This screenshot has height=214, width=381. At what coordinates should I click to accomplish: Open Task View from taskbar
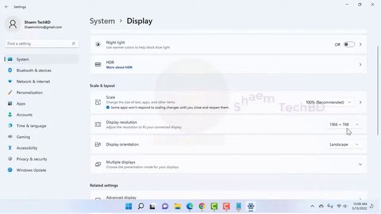point(152,206)
